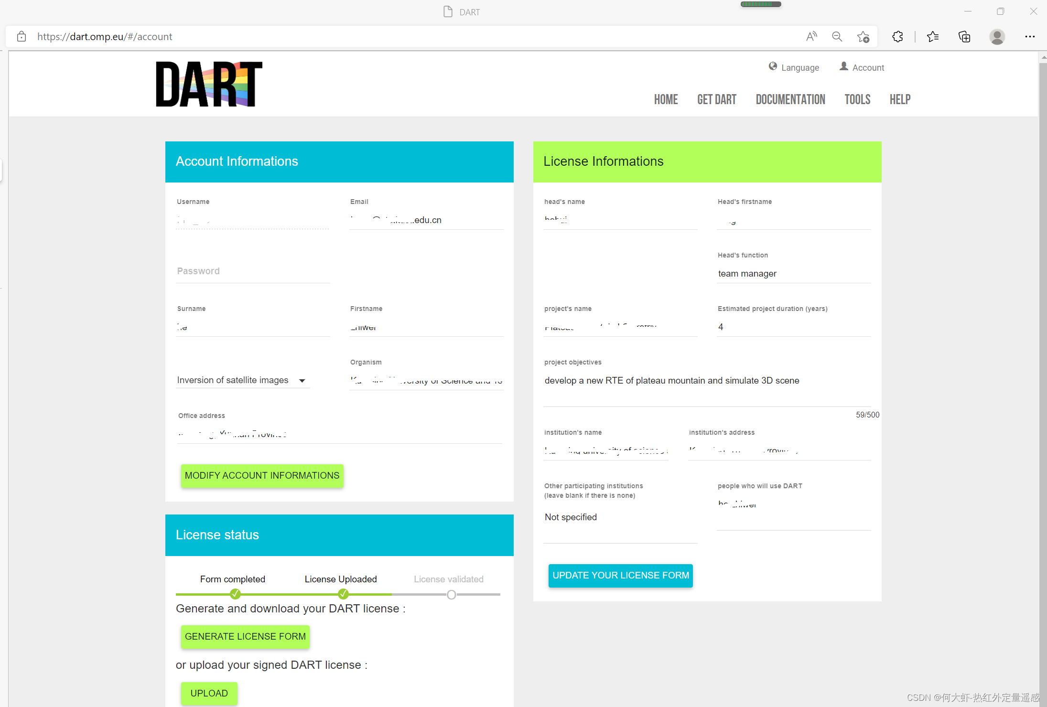Click the Account person icon
This screenshot has width=1047, height=707.
coord(844,66)
